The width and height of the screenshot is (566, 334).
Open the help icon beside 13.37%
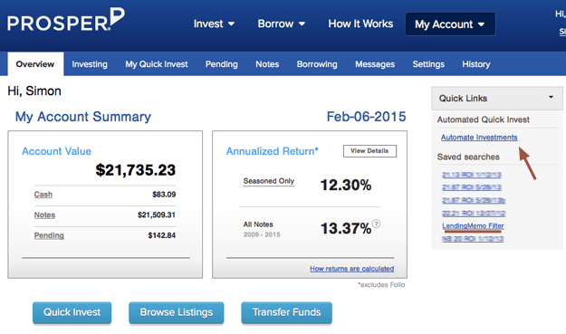[x=376, y=224]
